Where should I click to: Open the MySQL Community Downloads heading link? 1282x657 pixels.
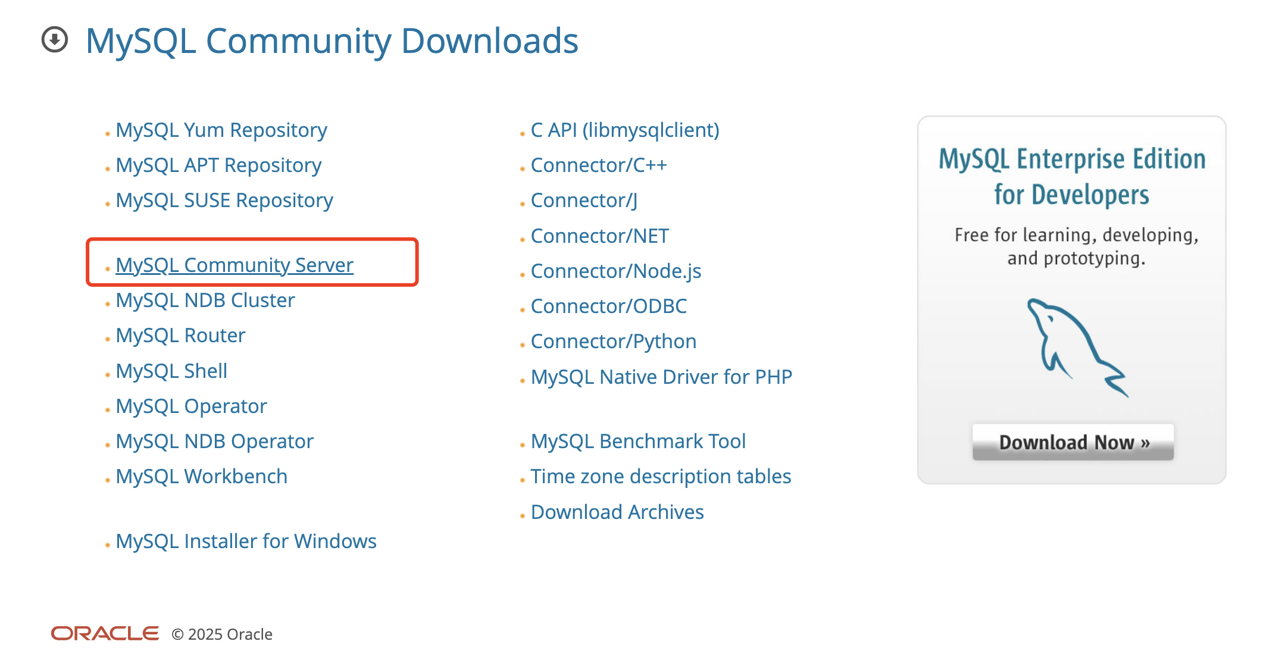(332, 40)
